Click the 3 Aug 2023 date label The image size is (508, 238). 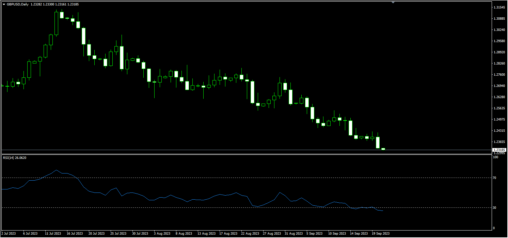pyautogui.click(x=162, y=234)
